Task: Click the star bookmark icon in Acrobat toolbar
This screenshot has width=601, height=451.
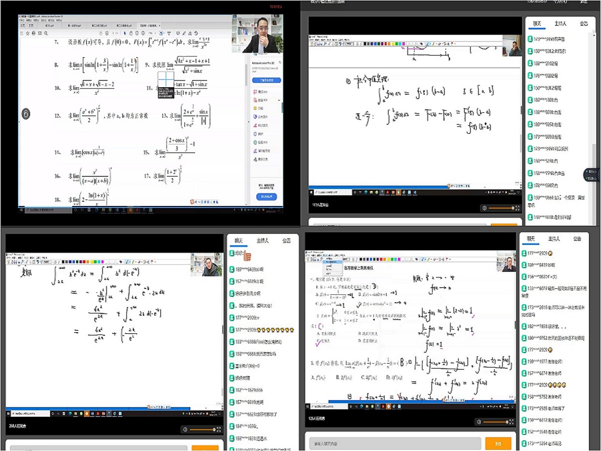Action: [x=27, y=34]
